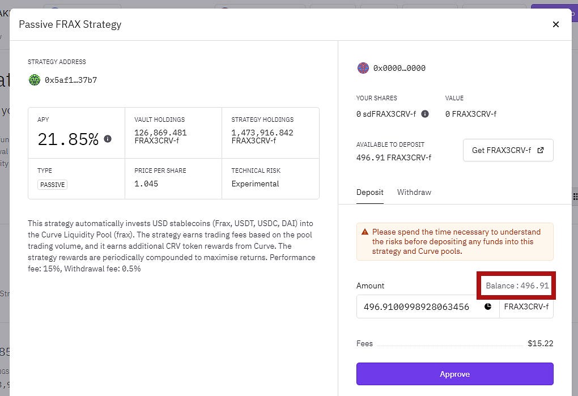Click the PASSIVE type badge
Image resolution: width=578 pixels, height=396 pixels.
coord(52,185)
